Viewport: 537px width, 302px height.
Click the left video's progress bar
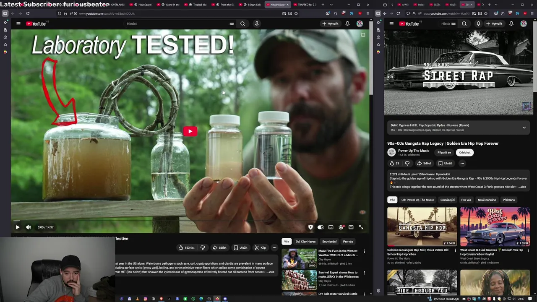(x=190, y=220)
